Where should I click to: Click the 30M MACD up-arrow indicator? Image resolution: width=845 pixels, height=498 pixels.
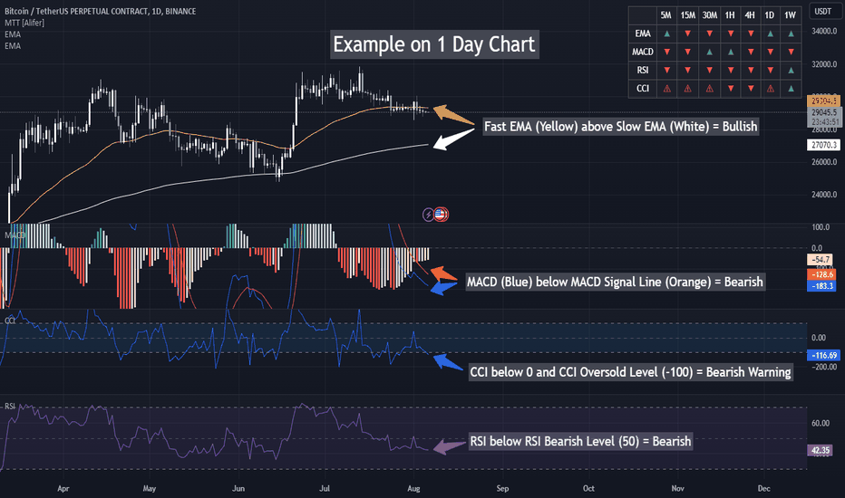[x=709, y=52]
